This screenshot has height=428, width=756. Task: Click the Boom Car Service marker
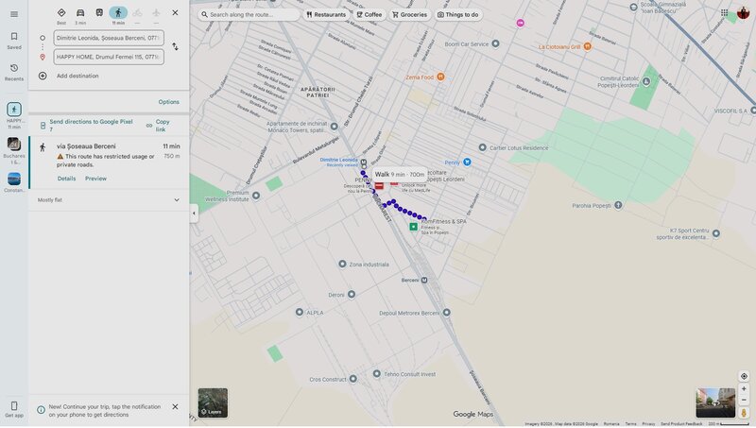coord(495,43)
